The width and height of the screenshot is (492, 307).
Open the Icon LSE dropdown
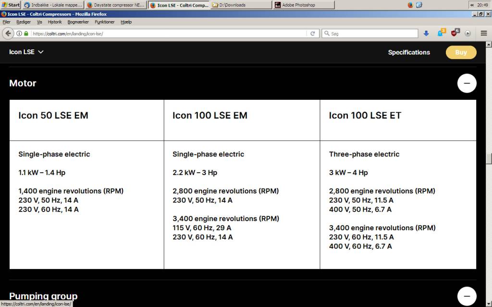point(26,52)
